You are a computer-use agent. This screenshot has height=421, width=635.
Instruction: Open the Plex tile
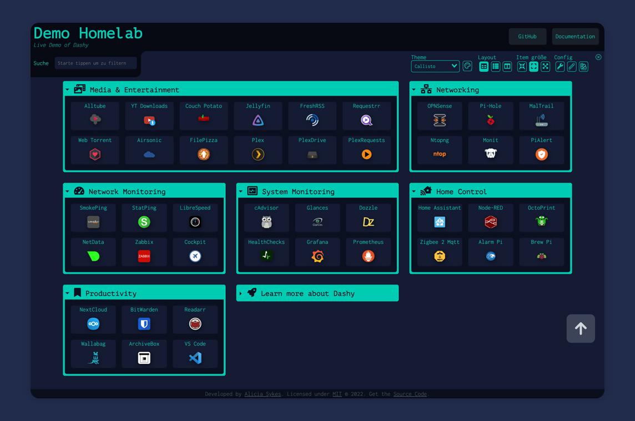[258, 149]
